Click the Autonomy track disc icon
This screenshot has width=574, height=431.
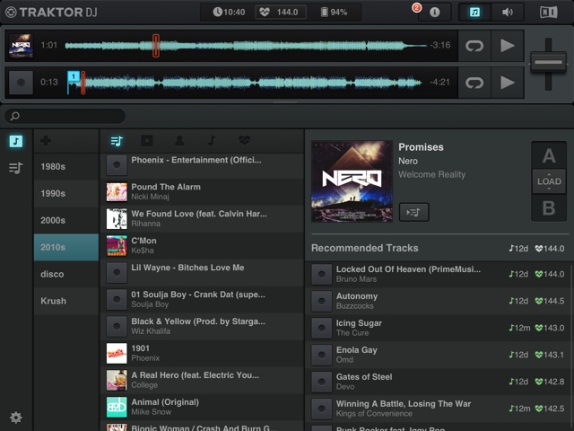(321, 301)
